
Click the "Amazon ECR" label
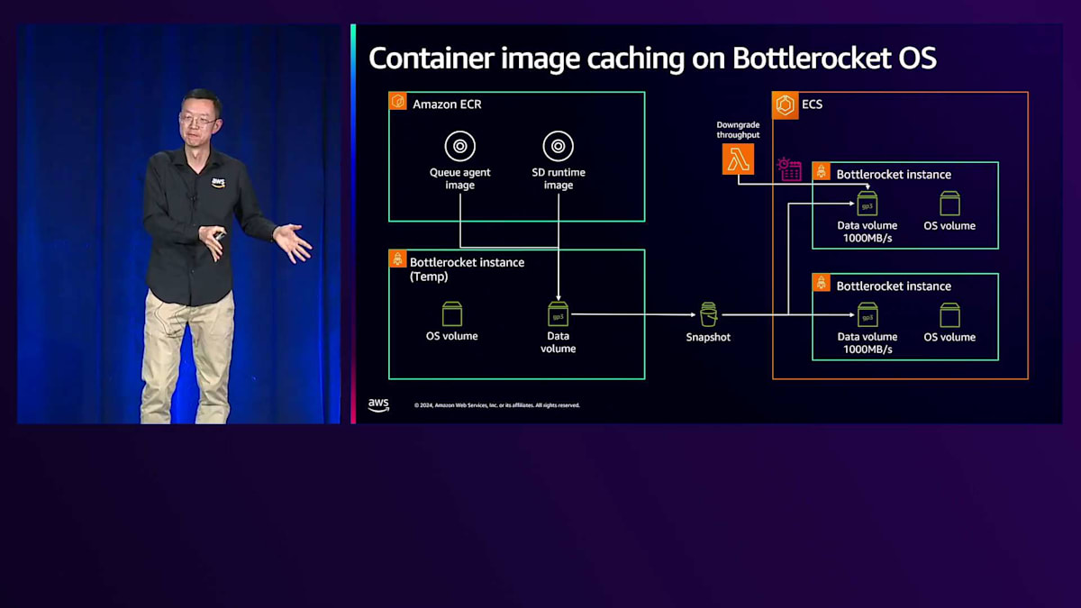tap(447, 104)
